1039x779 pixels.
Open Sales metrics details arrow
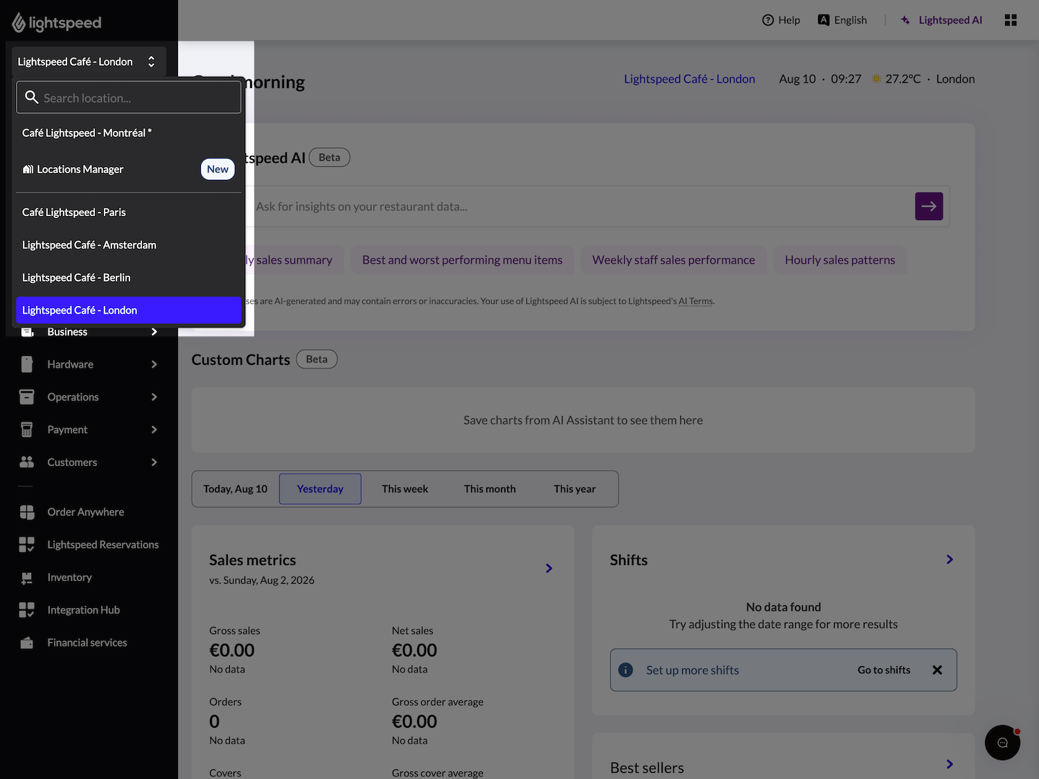(549, 568)
